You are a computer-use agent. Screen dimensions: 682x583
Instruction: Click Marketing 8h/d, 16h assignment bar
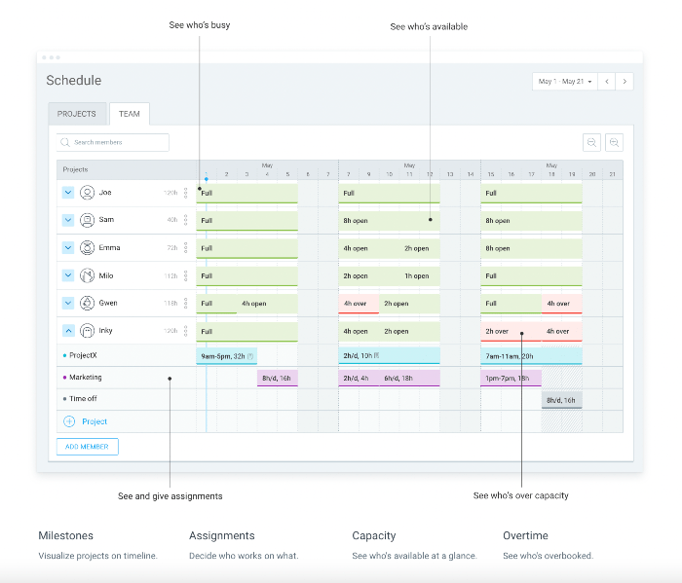coord(278,378)
